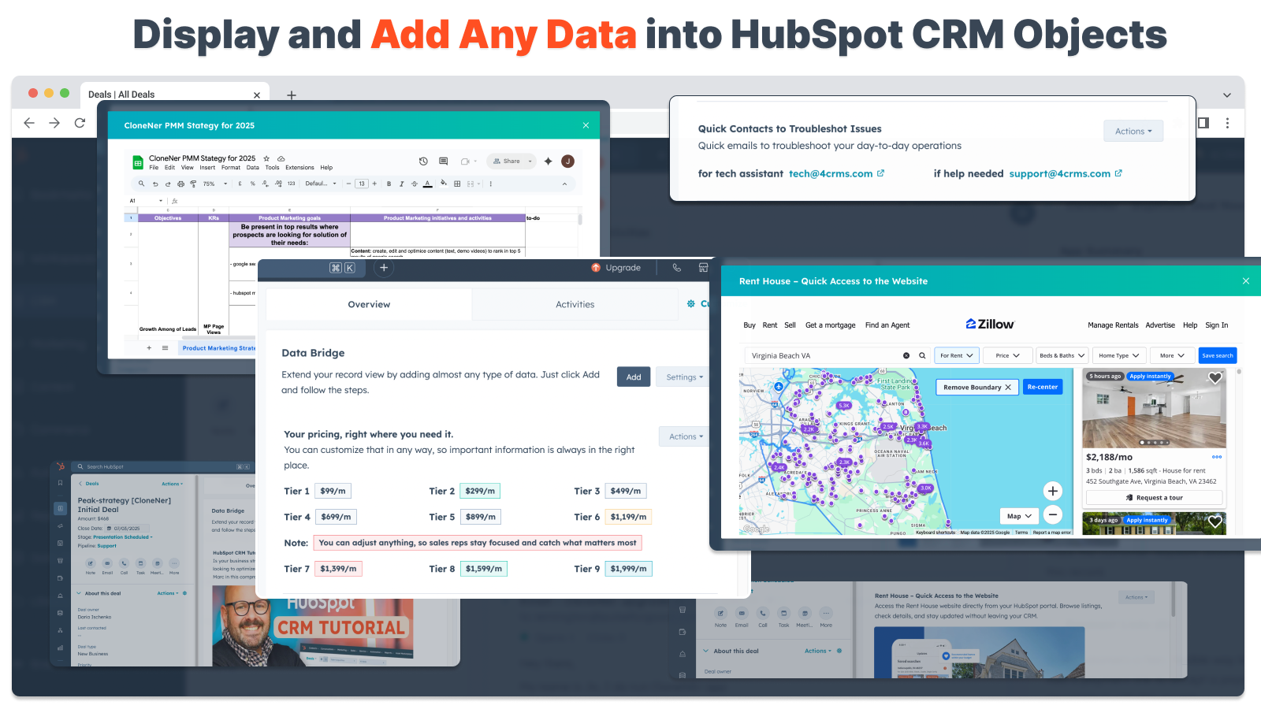
Task: Click the Meeting icon on the deal record
Action: [x=158, y=564]
